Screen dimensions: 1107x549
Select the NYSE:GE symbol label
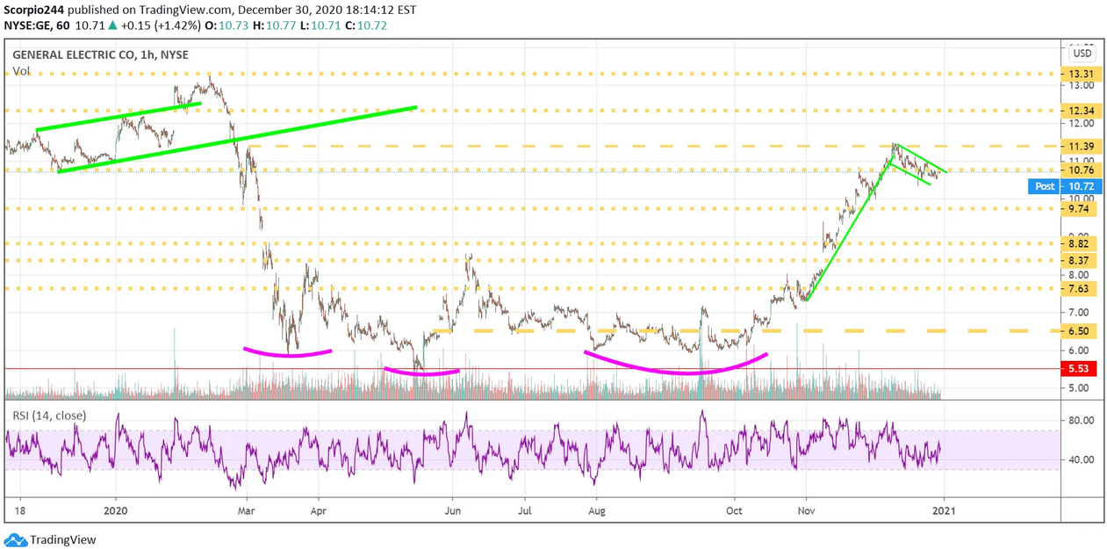click(29, 25)
